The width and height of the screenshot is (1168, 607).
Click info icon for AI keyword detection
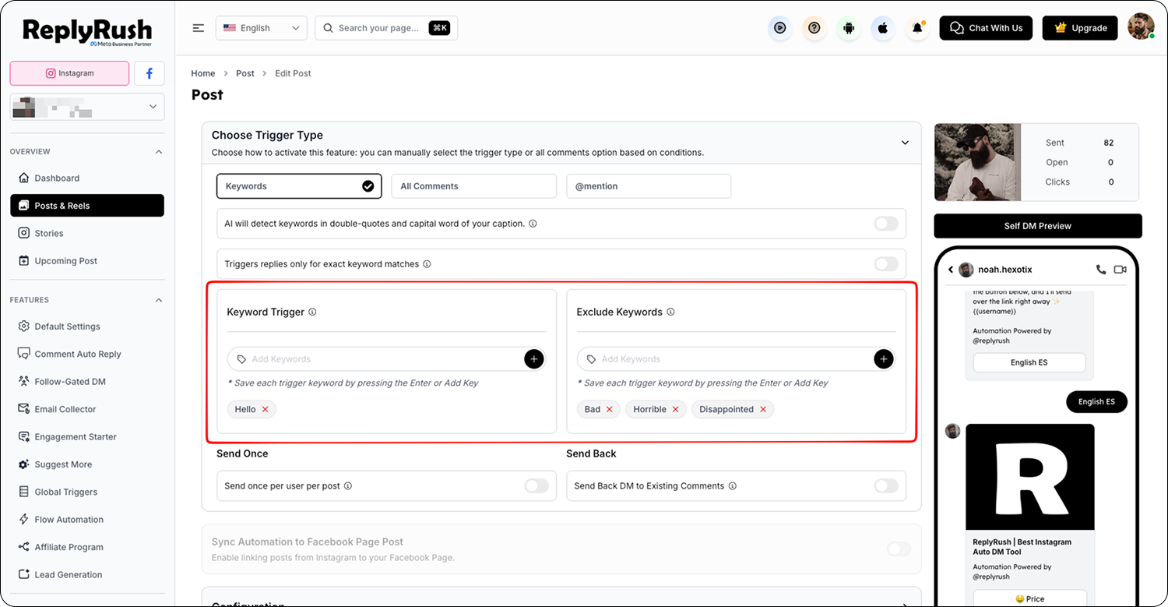[x=533, y=224]
